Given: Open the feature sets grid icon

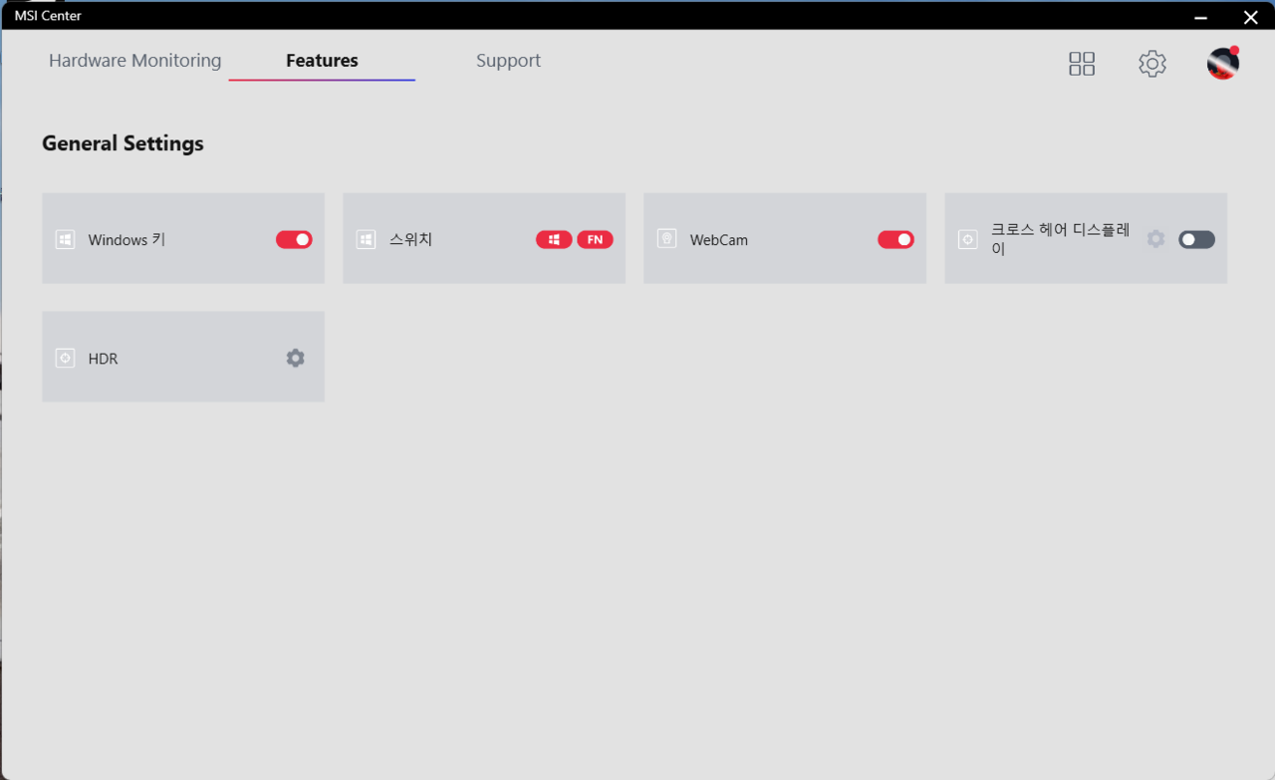Looking at the screenshot, I should click(1082, 64).
